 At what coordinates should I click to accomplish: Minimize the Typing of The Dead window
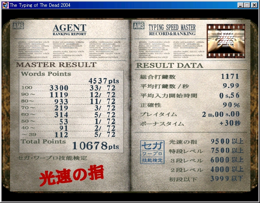point(240,5)
